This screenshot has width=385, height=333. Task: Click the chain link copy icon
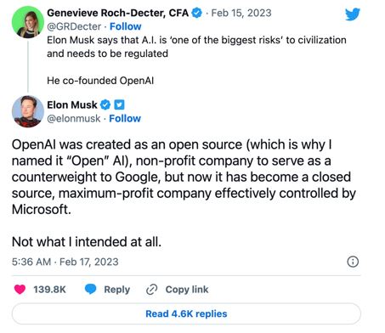[x=151, y=290]
